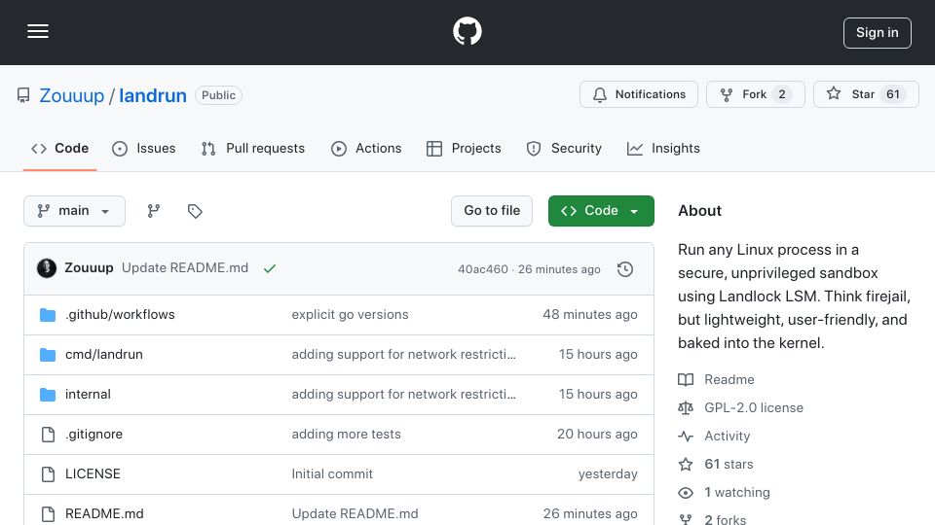Click the LICENSE file icon
The height and width of the screenshot is (525, 935).
point(48,474)
